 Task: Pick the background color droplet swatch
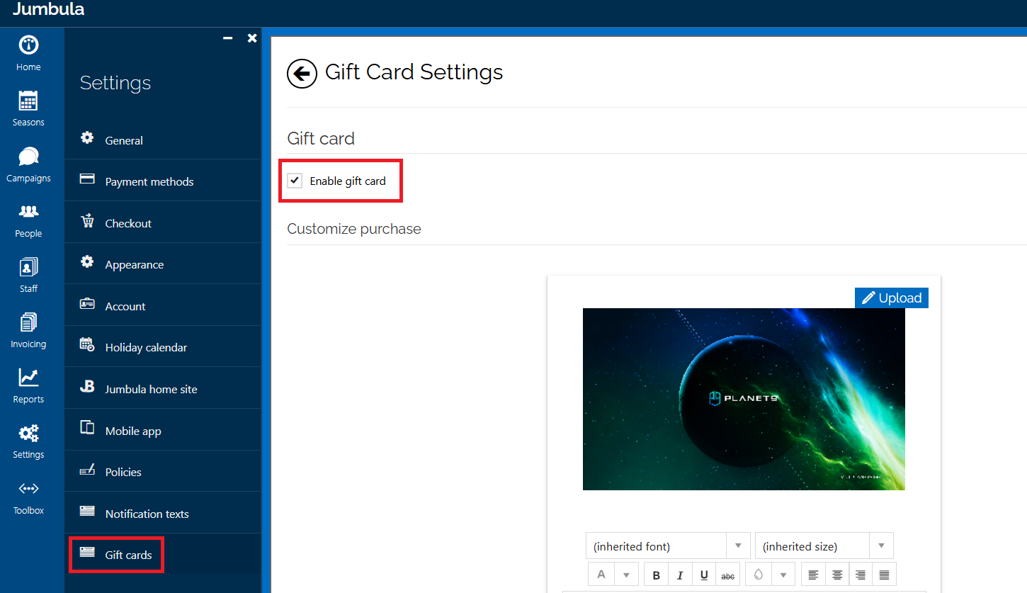coord(759,575)
